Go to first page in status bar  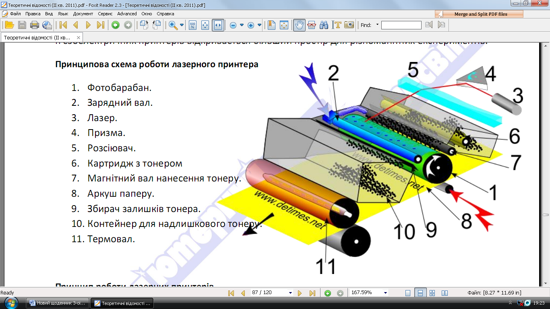231,293
